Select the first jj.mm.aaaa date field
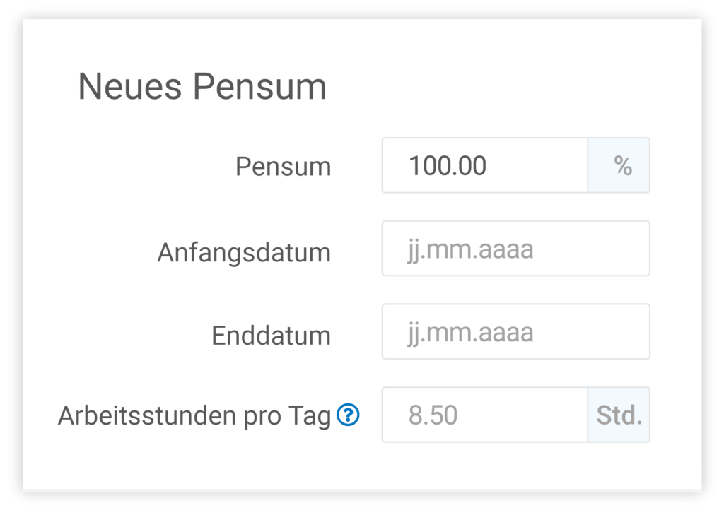This screenshot has width=724, height=515. [515, 248]
